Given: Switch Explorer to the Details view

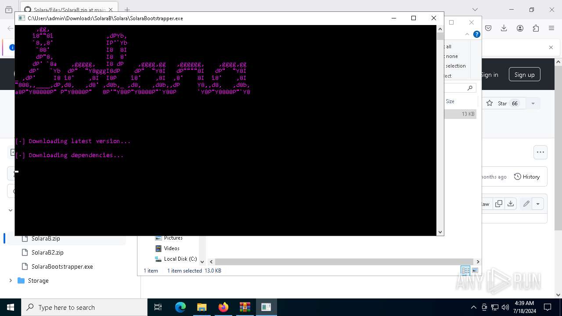Looking at the screenshot, I should click(465, 270).
